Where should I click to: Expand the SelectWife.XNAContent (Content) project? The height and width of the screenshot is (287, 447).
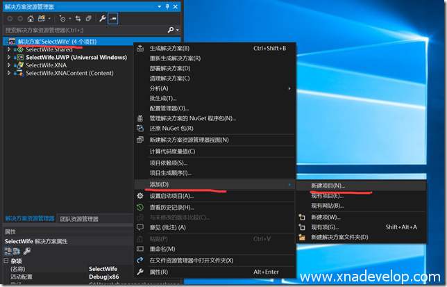coord(10,73)
